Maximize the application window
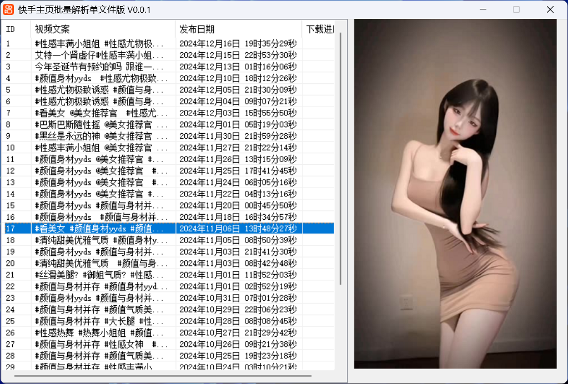 pos(516,9)
